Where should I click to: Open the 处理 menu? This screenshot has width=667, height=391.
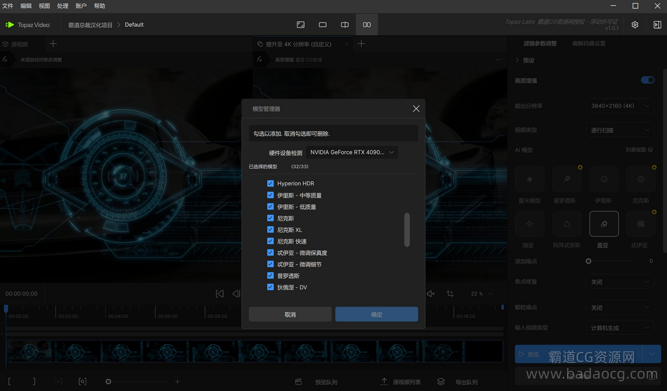(x=63, y=6)
